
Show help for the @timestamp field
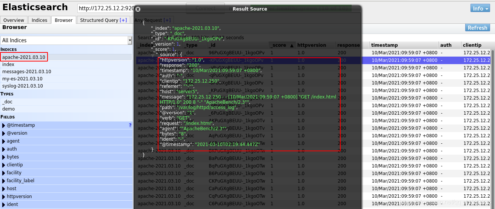point(130,125)
